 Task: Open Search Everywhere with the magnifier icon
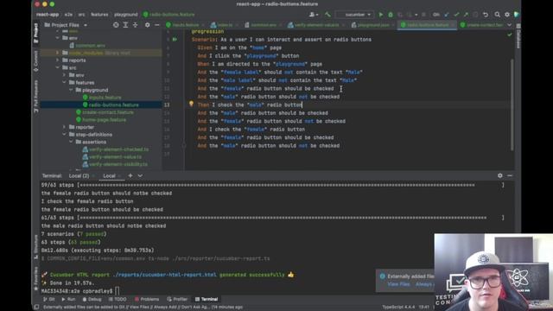pyautogui.click(x=497, y=15)
